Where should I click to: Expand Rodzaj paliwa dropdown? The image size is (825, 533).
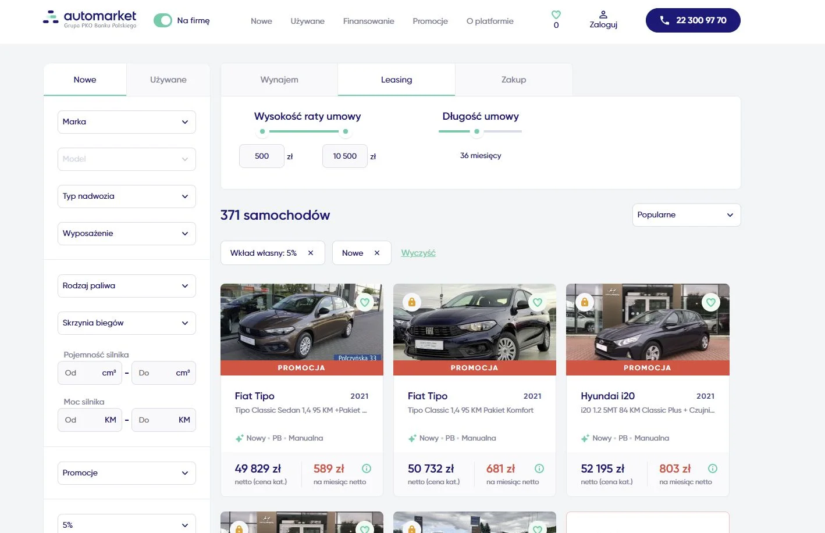click(127, 286)
